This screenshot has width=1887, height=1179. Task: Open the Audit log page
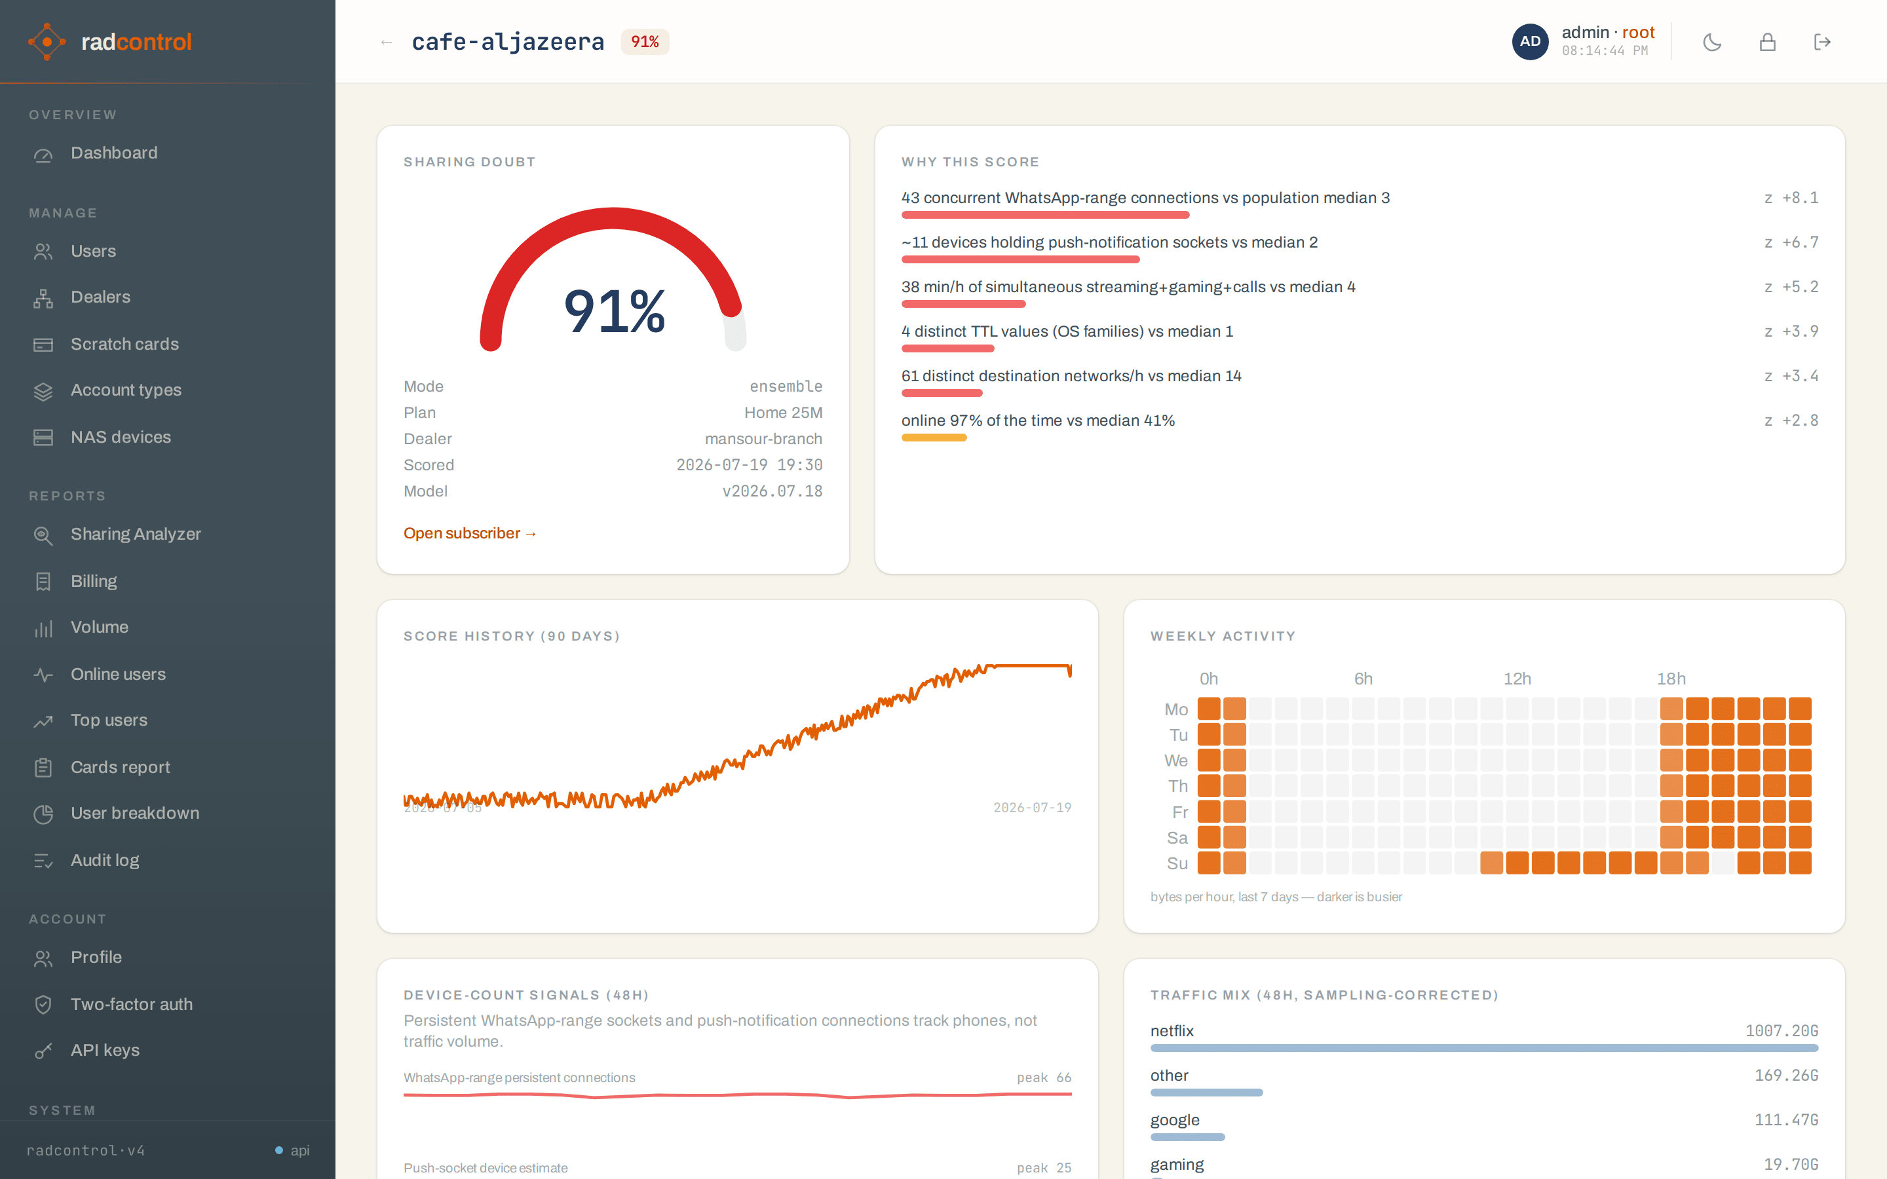click(167, 861)
